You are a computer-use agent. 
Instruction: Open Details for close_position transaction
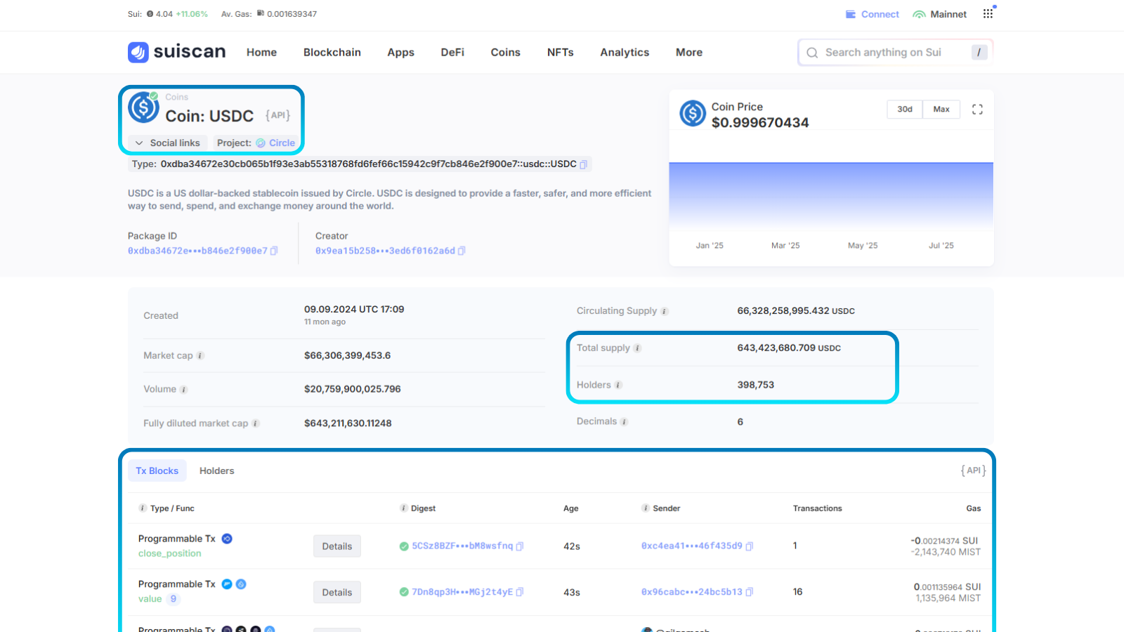click(x=337, y=546)
